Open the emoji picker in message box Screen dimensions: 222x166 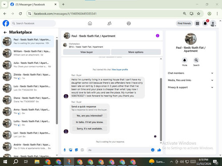[153, 150]
